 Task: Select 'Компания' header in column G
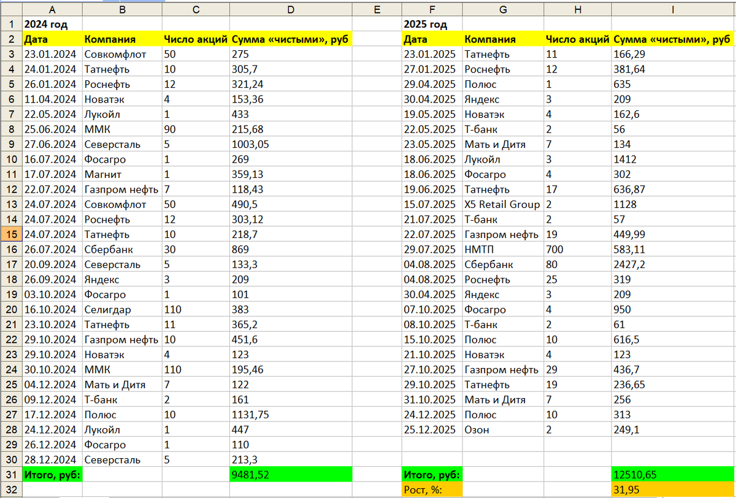[503, 39]
